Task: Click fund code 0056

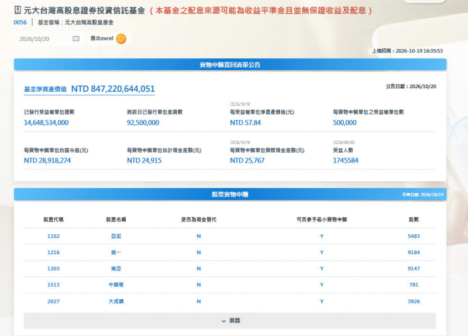Action: coord(20,22)
